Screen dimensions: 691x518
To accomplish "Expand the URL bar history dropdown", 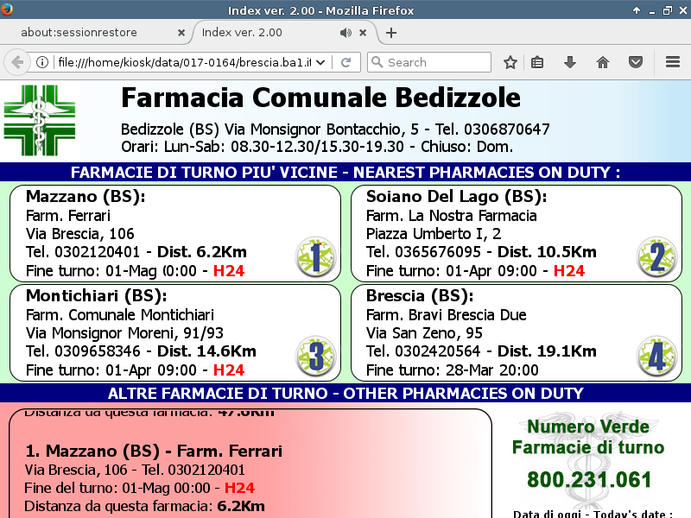I will 321,62.
